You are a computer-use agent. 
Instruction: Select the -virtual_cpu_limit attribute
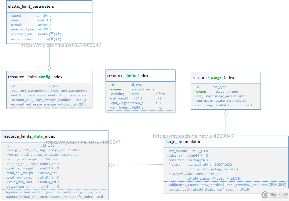coord(32,187)
